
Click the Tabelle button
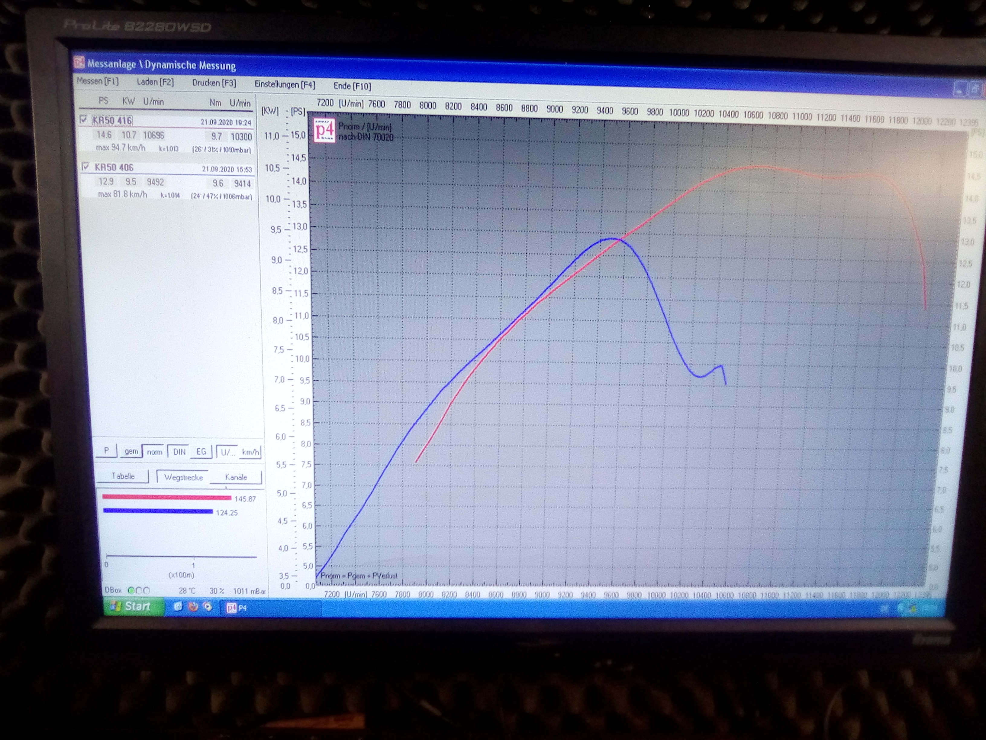123,476
